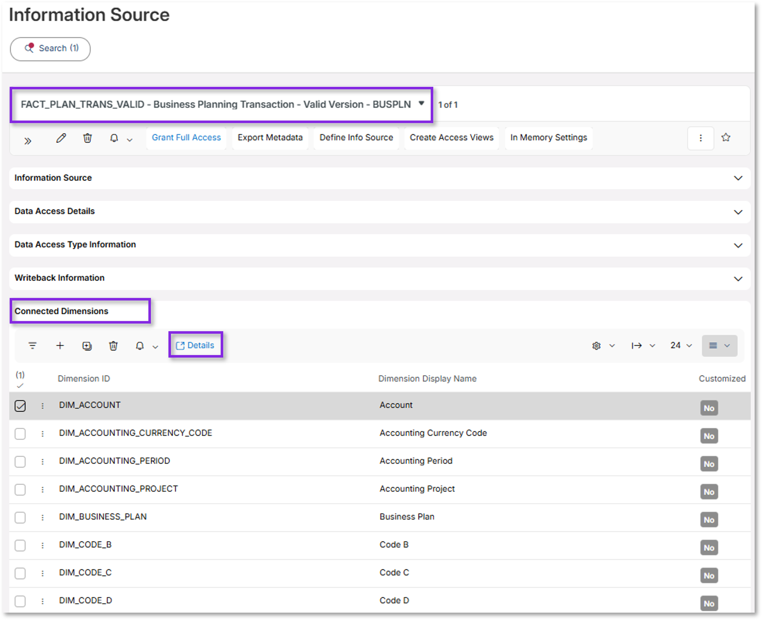Open row menu dots for DIM_CODE_C

tap(42, 574)
